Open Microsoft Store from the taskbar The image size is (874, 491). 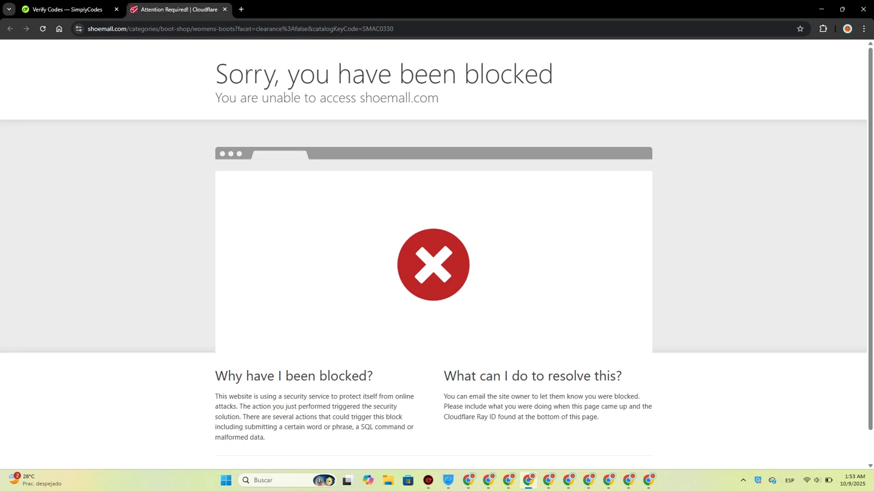point(408,480)
